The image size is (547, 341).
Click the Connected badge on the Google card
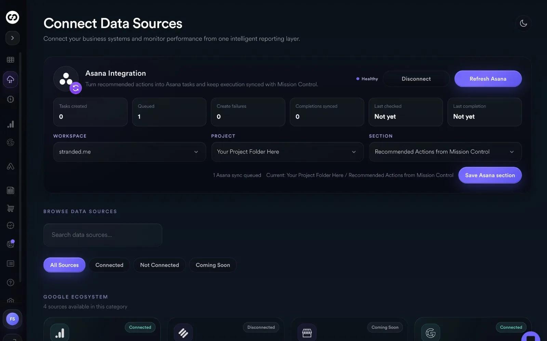511,327
